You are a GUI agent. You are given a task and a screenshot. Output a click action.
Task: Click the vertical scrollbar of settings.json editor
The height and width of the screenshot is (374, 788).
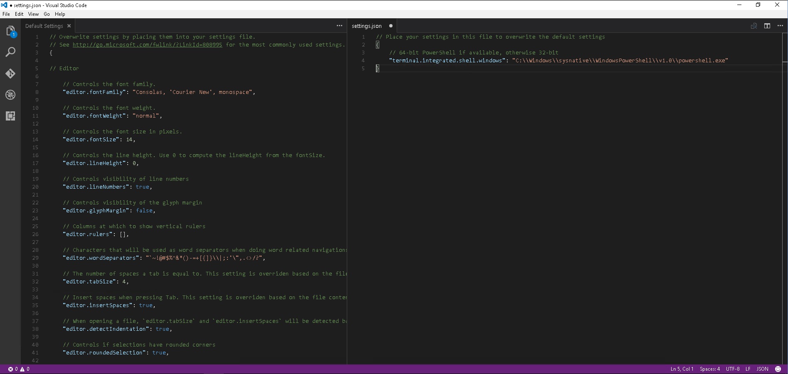[x=785, y=199]
